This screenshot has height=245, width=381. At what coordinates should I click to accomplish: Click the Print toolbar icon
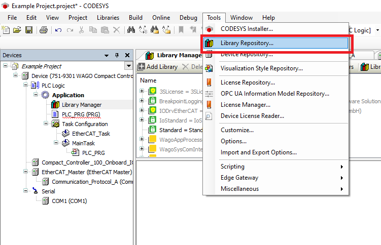coord(44,30)
